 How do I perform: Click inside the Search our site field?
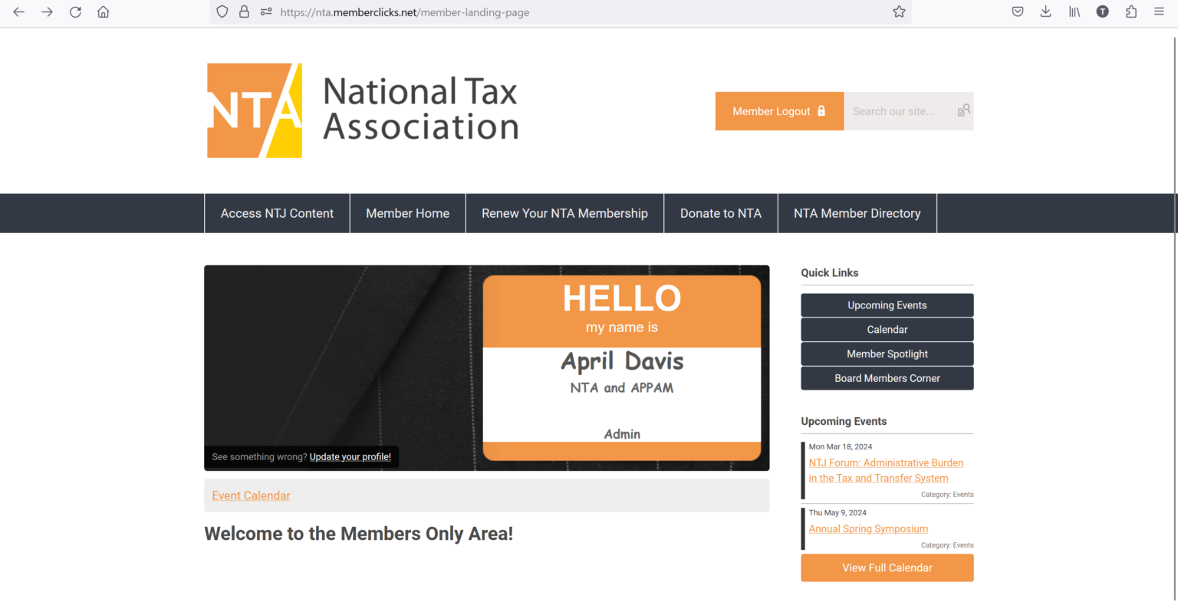pos(897,110)
